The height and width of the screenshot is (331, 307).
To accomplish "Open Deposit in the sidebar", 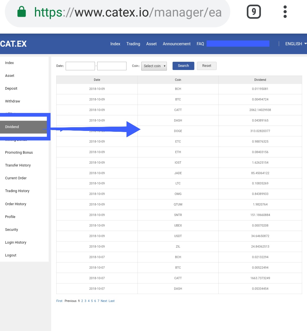I will 11,89.
